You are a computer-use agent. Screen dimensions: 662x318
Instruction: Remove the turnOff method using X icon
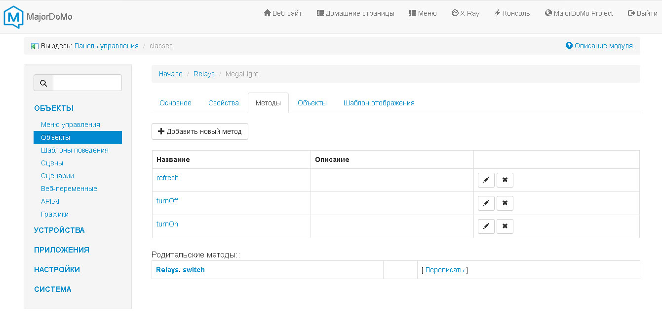[x=505, y=203]
